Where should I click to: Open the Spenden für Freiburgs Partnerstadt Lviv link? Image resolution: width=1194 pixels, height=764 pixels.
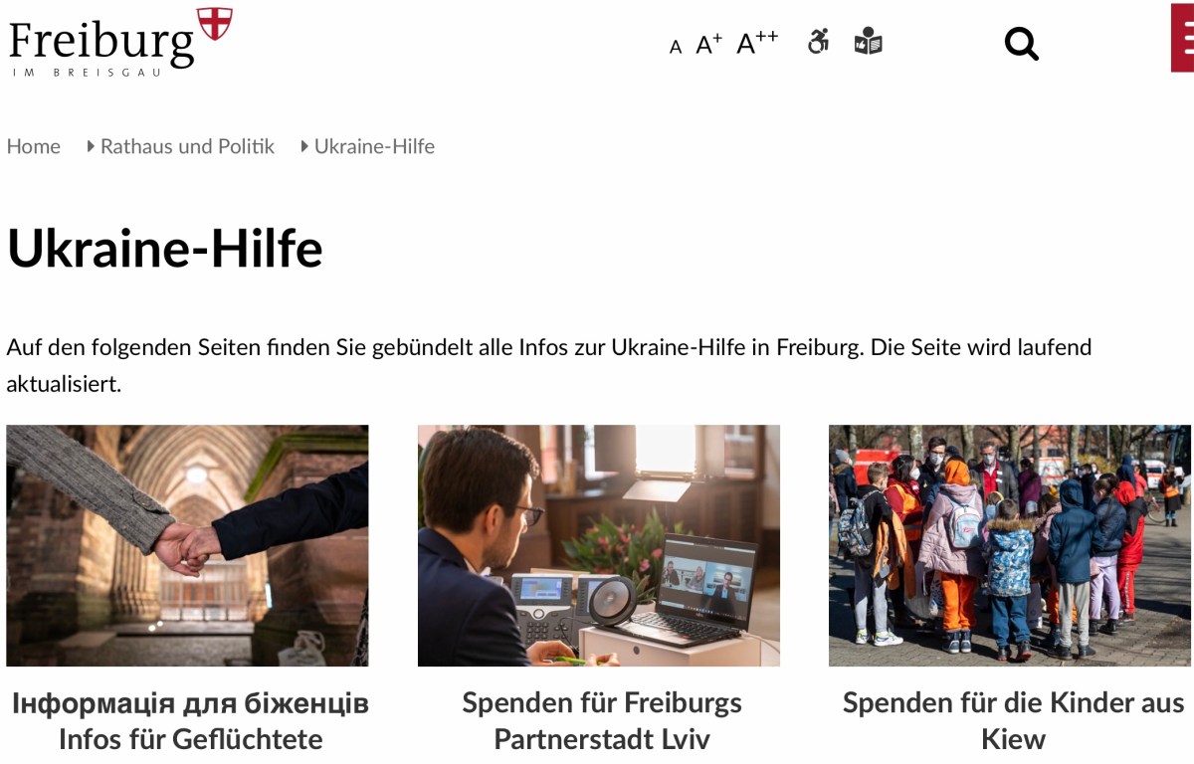(602, 721)
